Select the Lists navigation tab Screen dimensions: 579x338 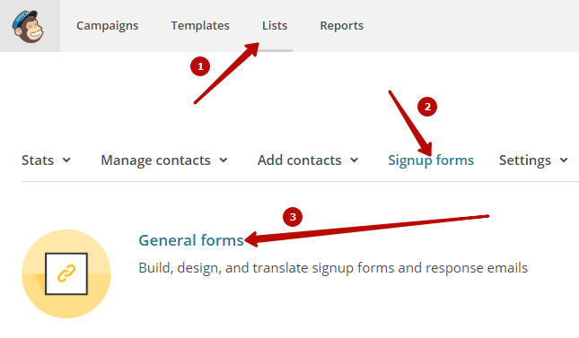point(275,25)
